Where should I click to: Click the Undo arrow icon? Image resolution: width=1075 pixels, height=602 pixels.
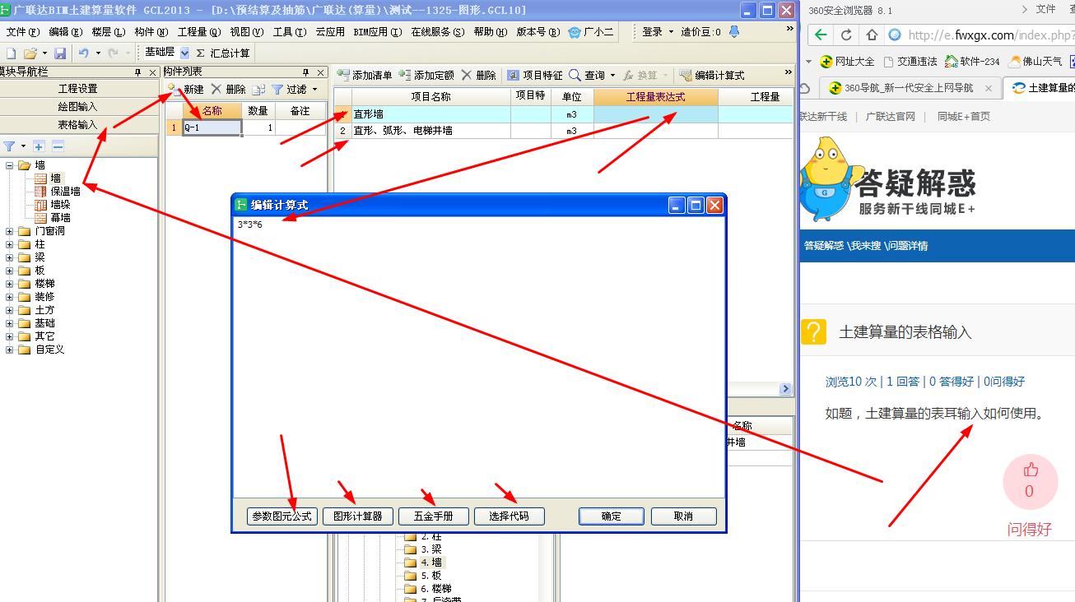tap(83, 53)
